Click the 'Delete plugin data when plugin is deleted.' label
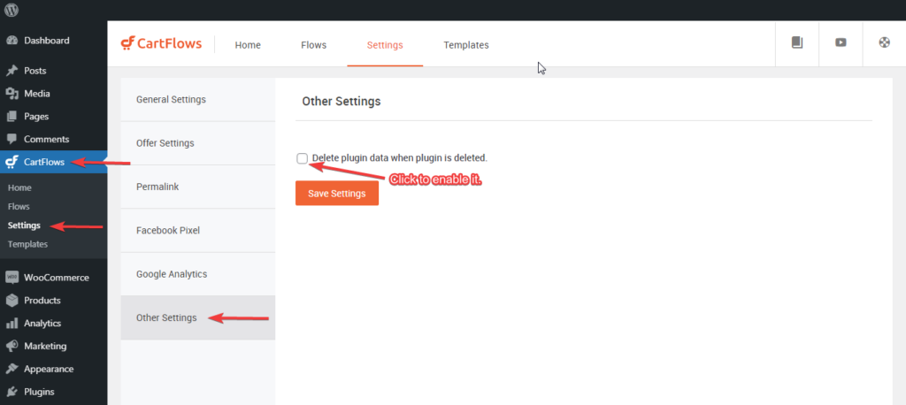Image resolution: width=906 pixels, height=405 pixels. coord(400,157)
